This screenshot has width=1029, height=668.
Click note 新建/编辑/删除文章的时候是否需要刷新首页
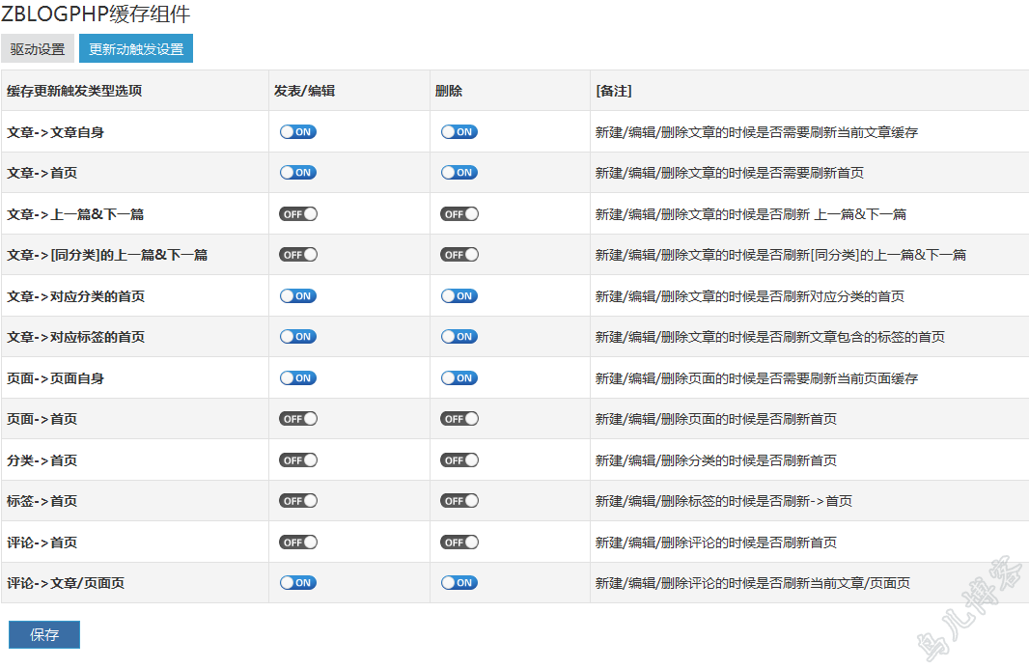tap(729, 173)
